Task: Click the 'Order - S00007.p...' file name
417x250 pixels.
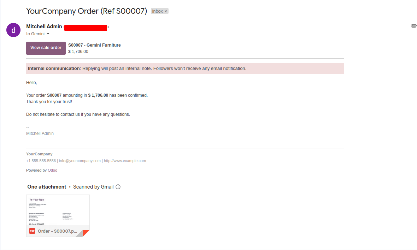Action: (x=58, y=231)
